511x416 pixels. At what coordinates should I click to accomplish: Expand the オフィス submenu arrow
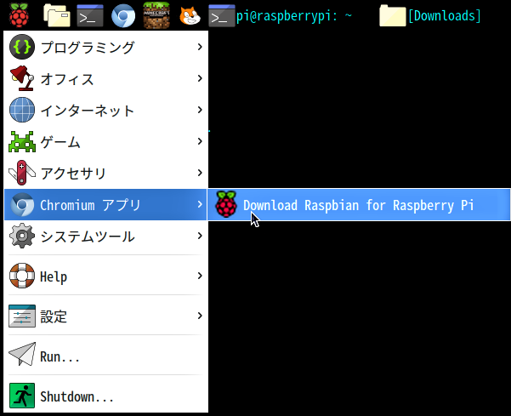(200, 78)
